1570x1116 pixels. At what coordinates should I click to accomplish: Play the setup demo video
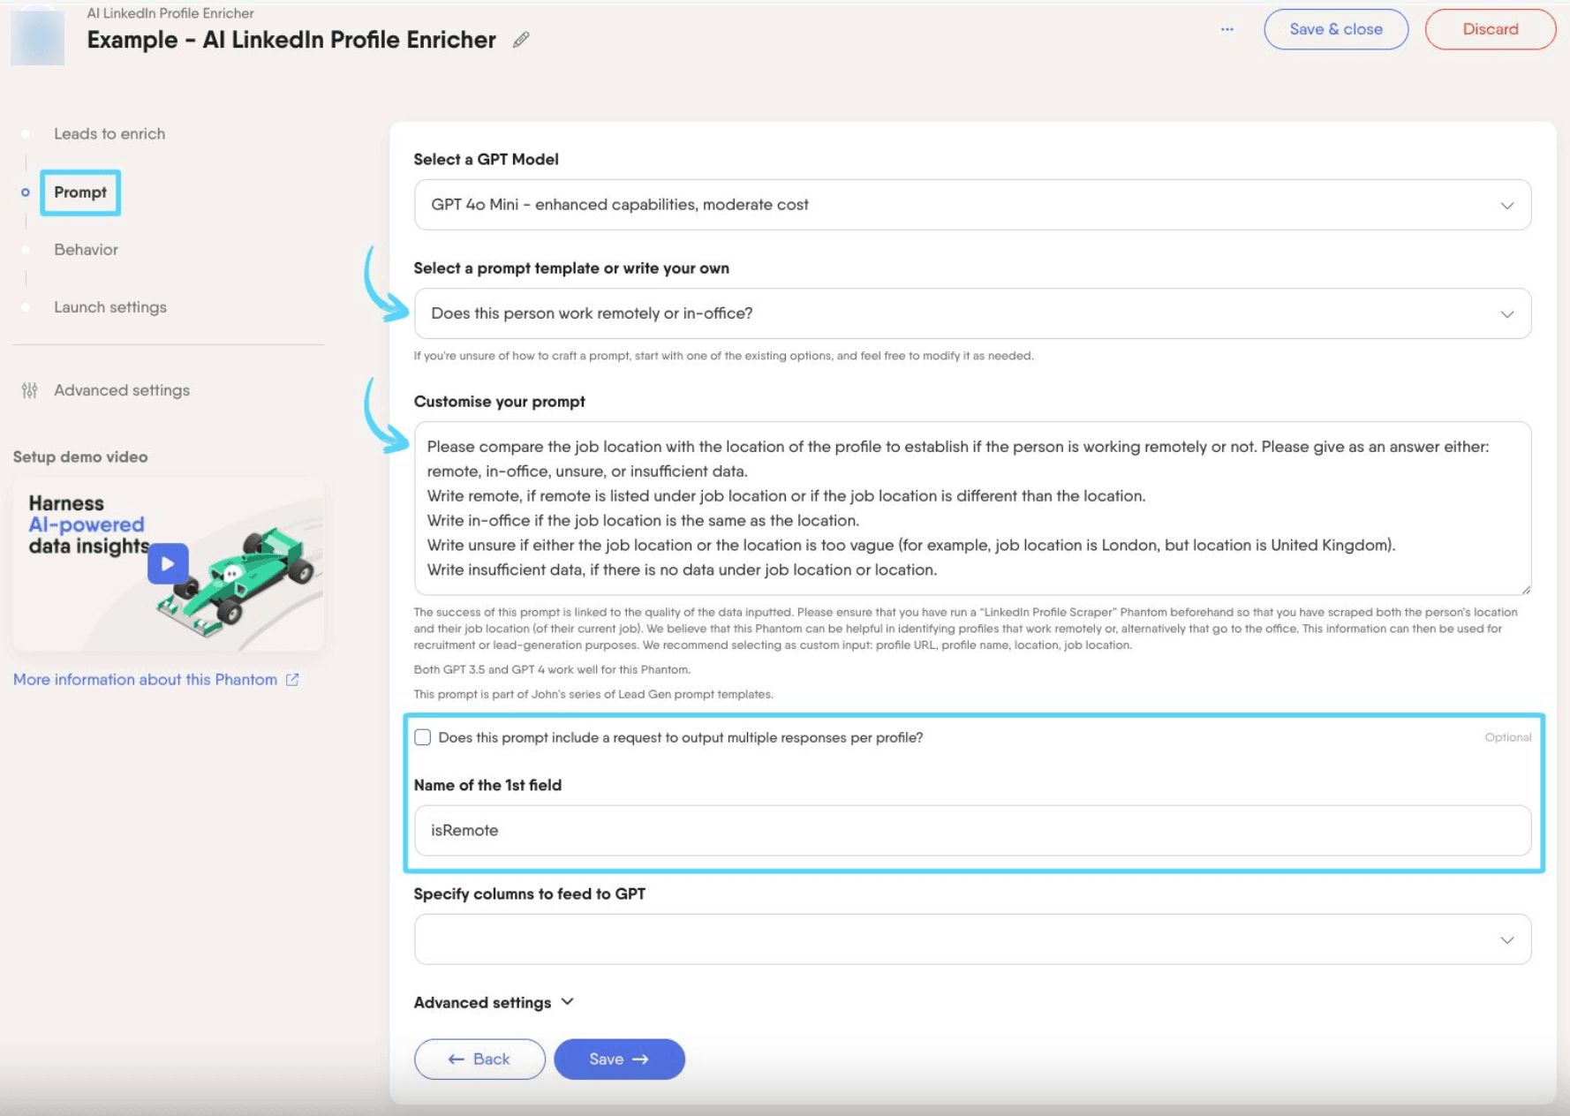click(x=168, y=563)
